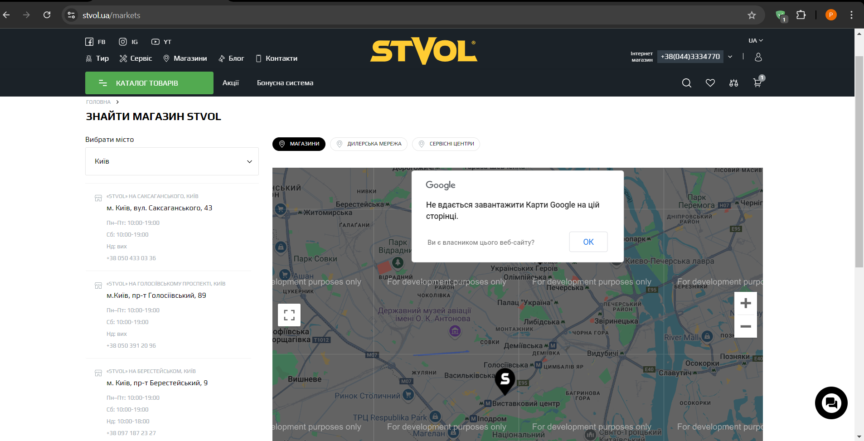Open the Магазини menu item
This screenshot has height=441, width=864.
[x=185, y=58]
